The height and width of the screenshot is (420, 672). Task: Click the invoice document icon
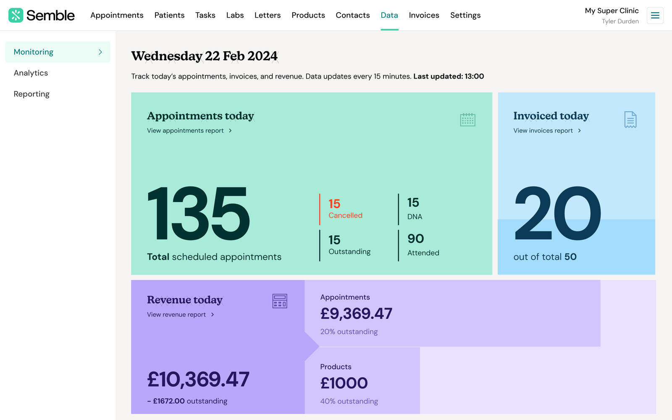[x=630, y=120]
